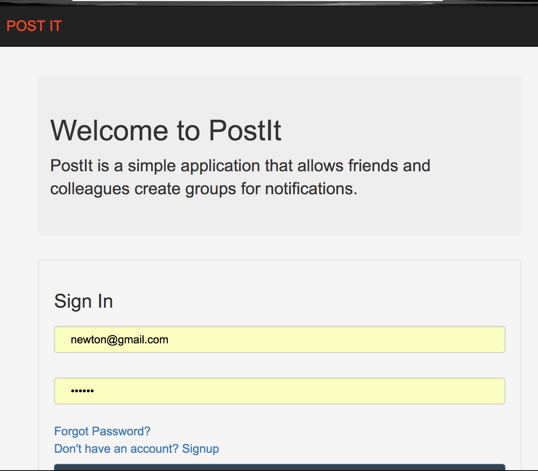Click the POST IT brand logo
538x471 pixels.
click(34, 26)
